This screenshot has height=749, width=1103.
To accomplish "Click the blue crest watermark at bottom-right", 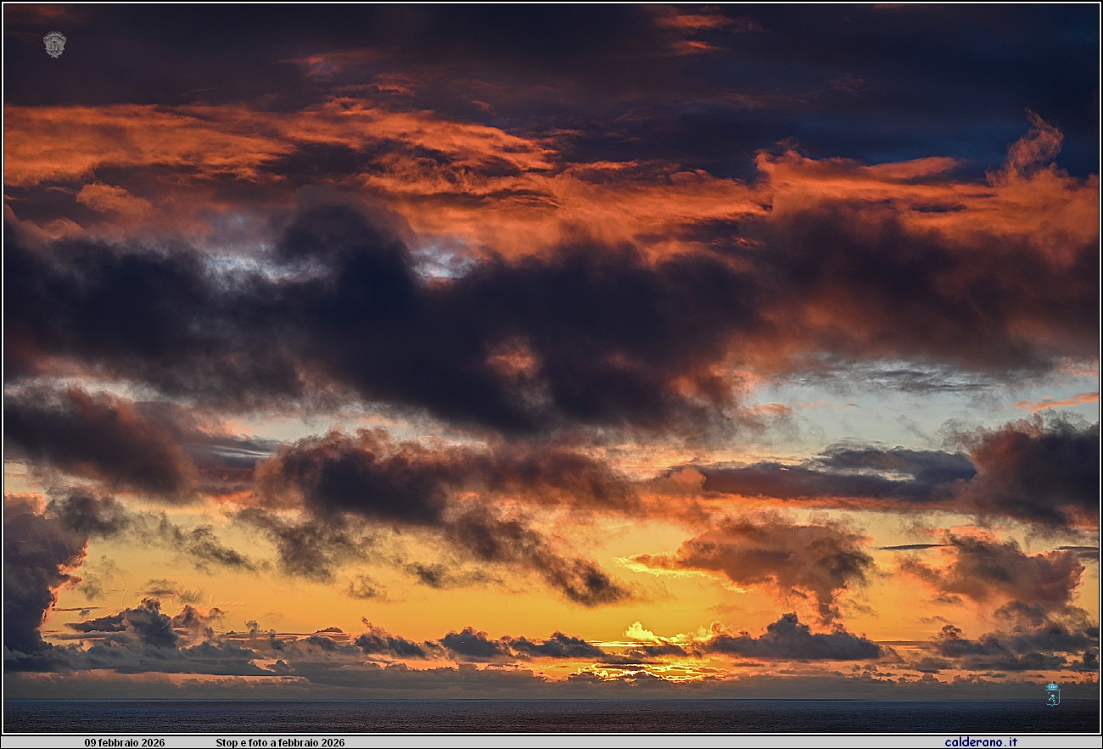I will coord(1052,693).
